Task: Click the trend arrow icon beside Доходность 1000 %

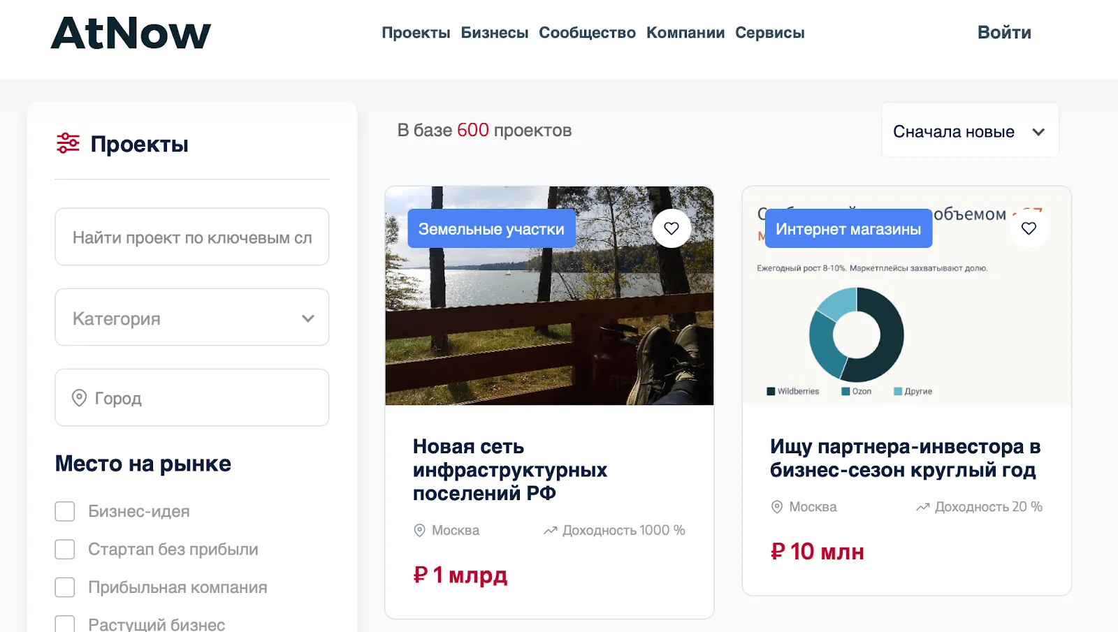Action: [x=550, y=531]
